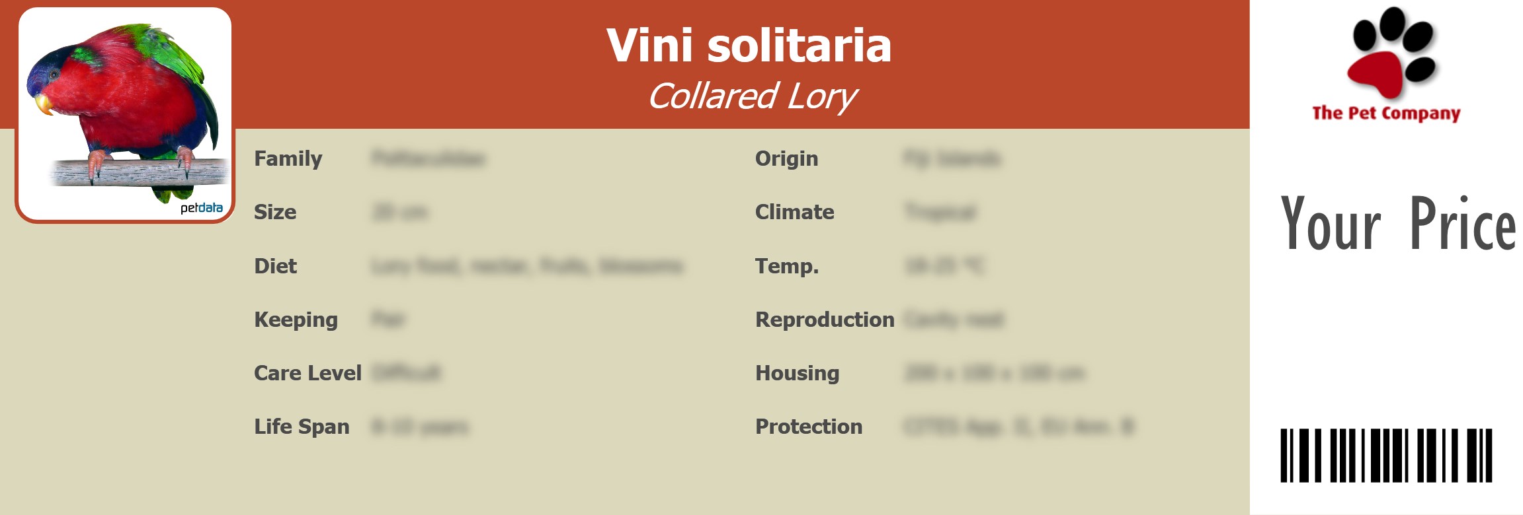Select the 'Vini solitaria' title
The width and height of the screenshot is (1523, 515).
[x=749, y=46]
